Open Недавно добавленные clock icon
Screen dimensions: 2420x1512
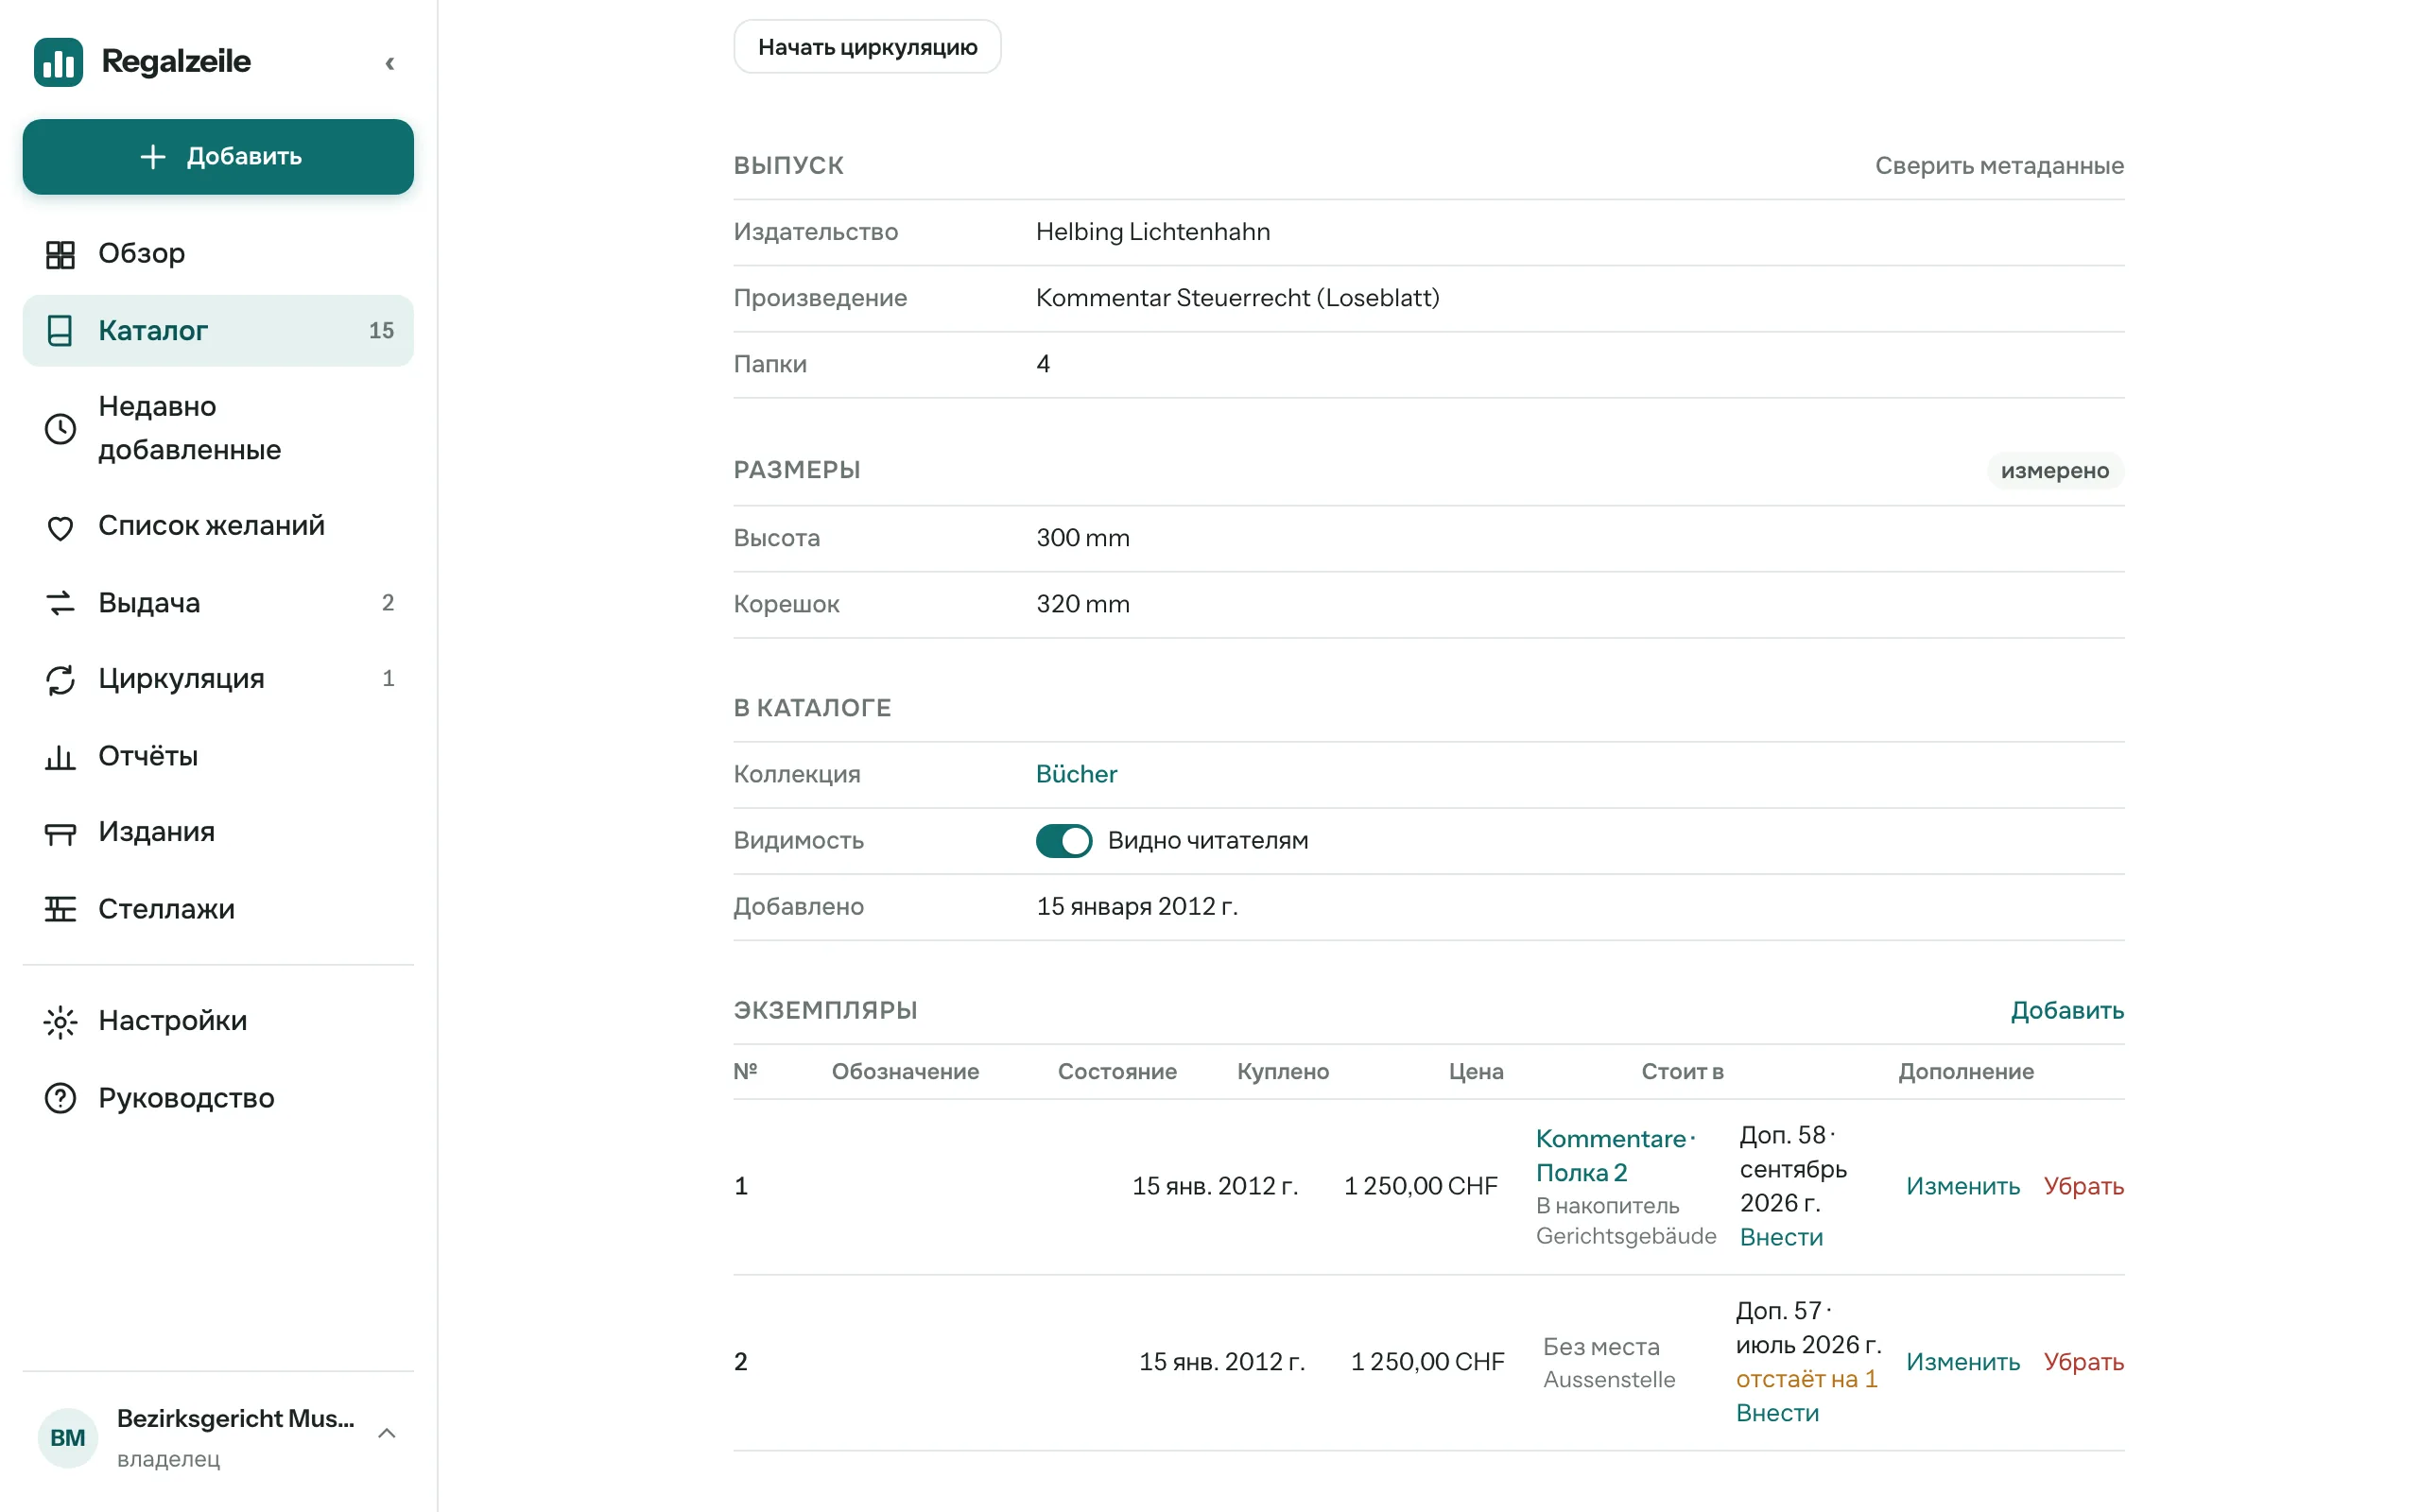[x=60, y=429]
